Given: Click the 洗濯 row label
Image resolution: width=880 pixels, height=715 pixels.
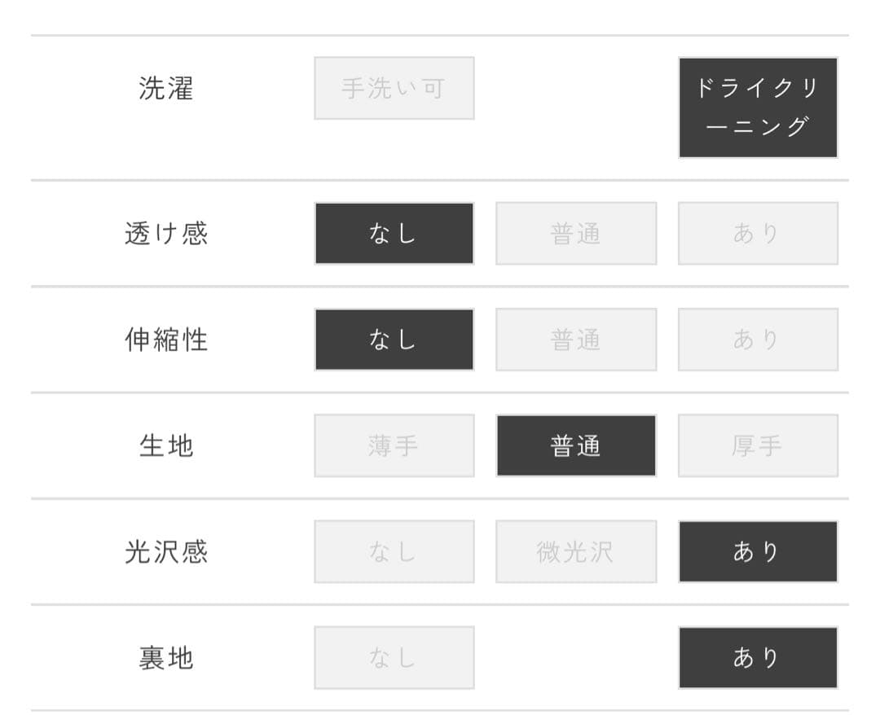Looking at the screenshot, I should 166,88.
